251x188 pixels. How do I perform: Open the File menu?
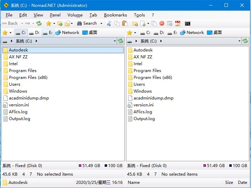point(9,15)
